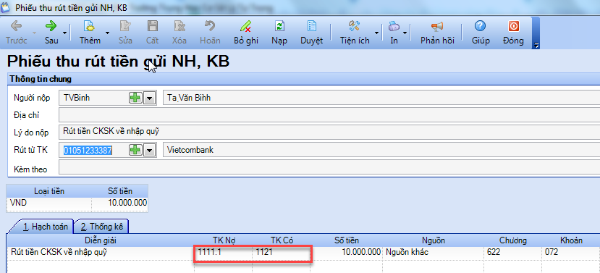Click the Sau next-record arrow icon
The width and height of the screenshot is (600, 273).
click(x=51, y=26)
